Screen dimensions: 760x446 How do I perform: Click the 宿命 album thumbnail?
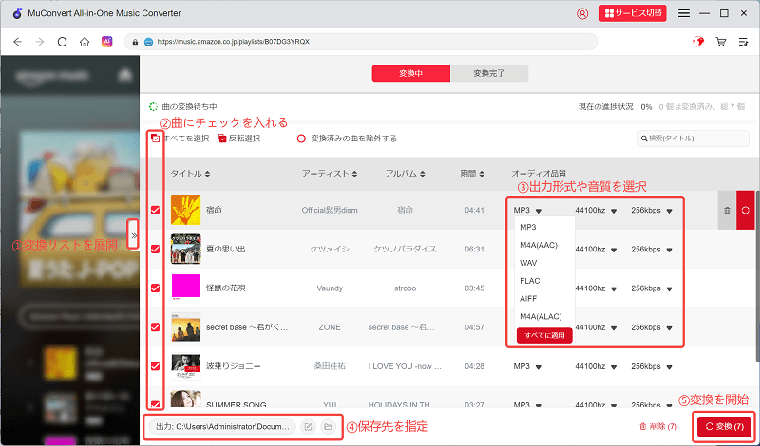click(x=185, y=210)
